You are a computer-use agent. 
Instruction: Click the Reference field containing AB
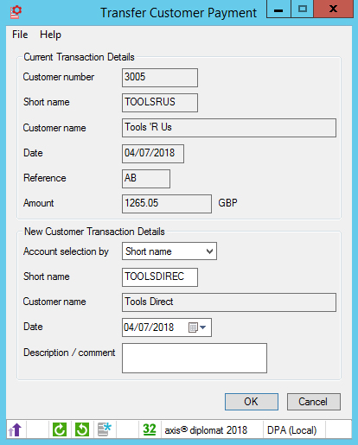(146, 179)
